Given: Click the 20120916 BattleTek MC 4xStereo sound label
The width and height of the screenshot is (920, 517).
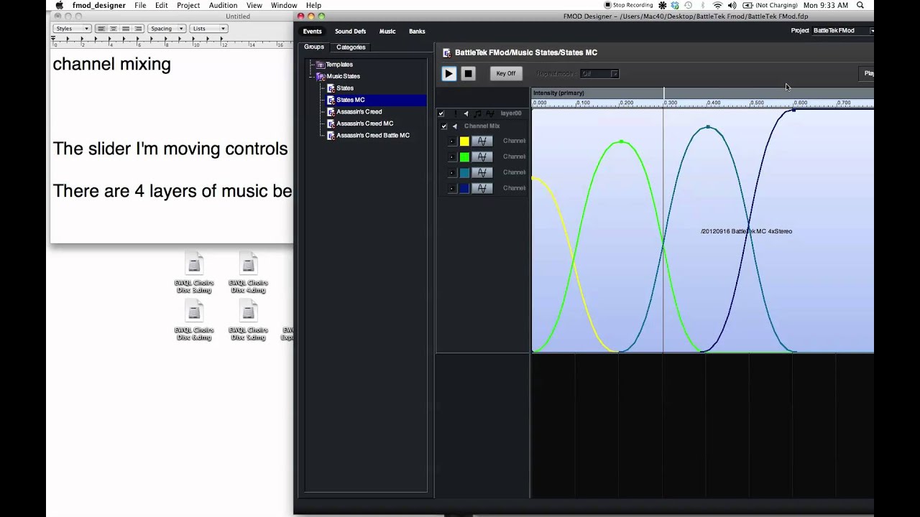Looking at the screenshot, I should (746, 231).
